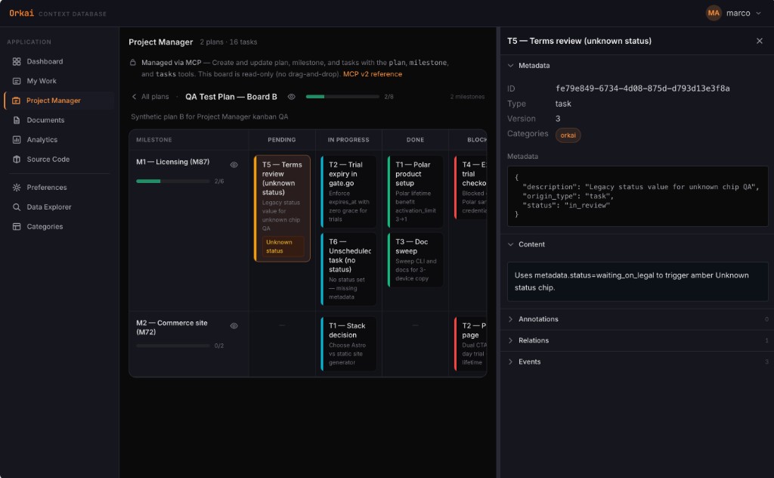Click the Categories table icon
Screen dimensions: 774x478
tap(17, 227)
